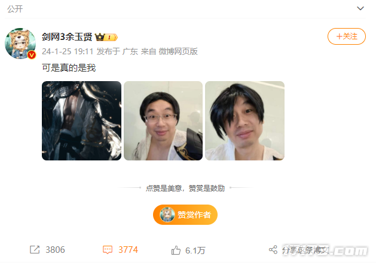Click the repost icon next to 3806
The width and height of the screenshot is (376, 263).
[35, 250]
